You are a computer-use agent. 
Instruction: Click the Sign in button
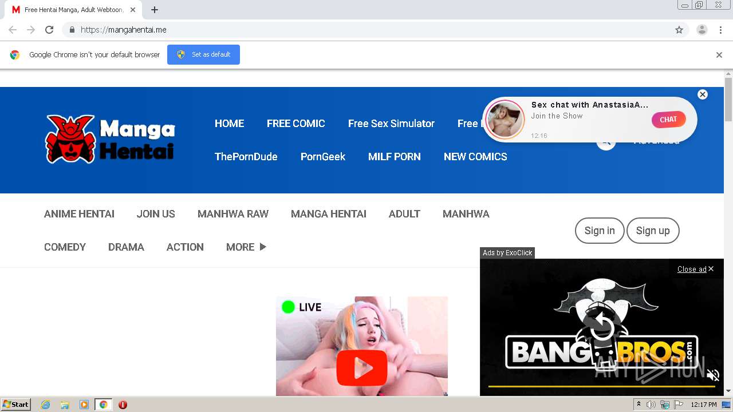pos(600,231)
